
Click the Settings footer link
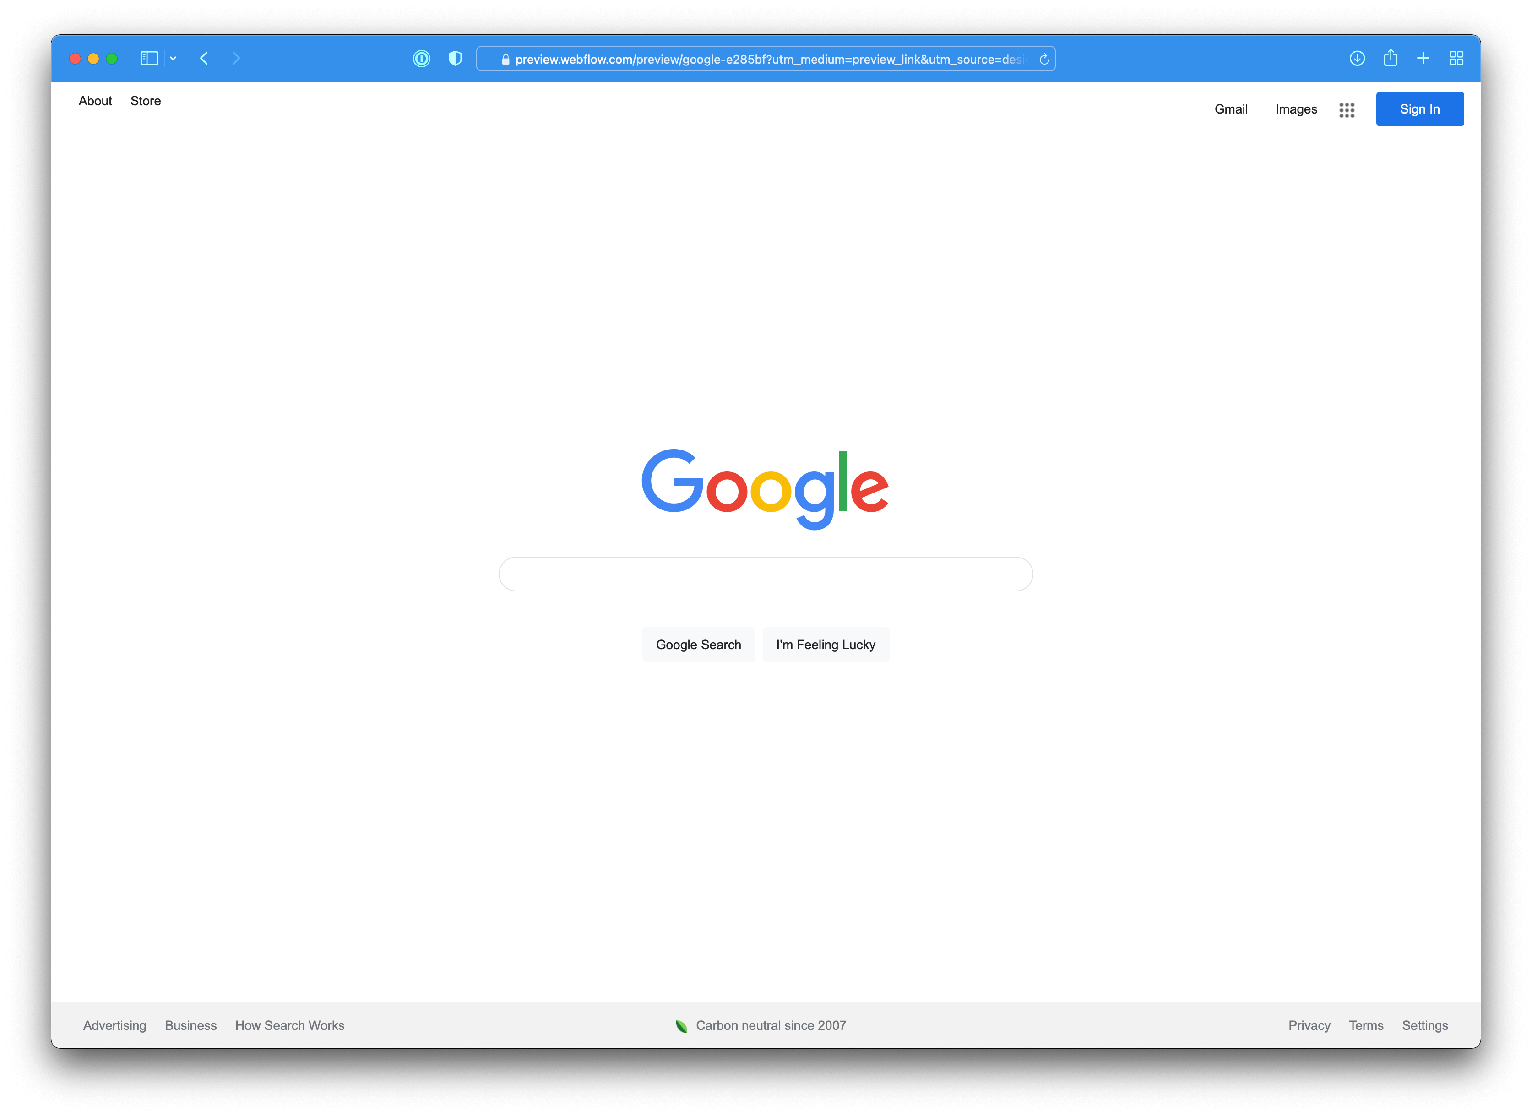[1425, 1024]
